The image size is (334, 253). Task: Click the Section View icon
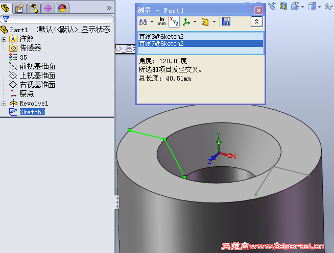point(283,6)
